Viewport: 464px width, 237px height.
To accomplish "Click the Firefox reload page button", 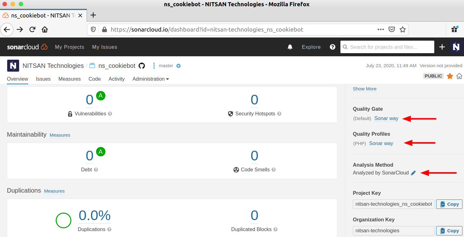I will pyautogui.click(x=32, y=29).
